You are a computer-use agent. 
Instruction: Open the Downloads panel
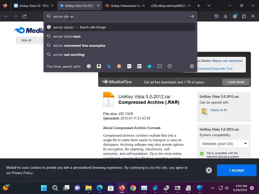(225, 16)
